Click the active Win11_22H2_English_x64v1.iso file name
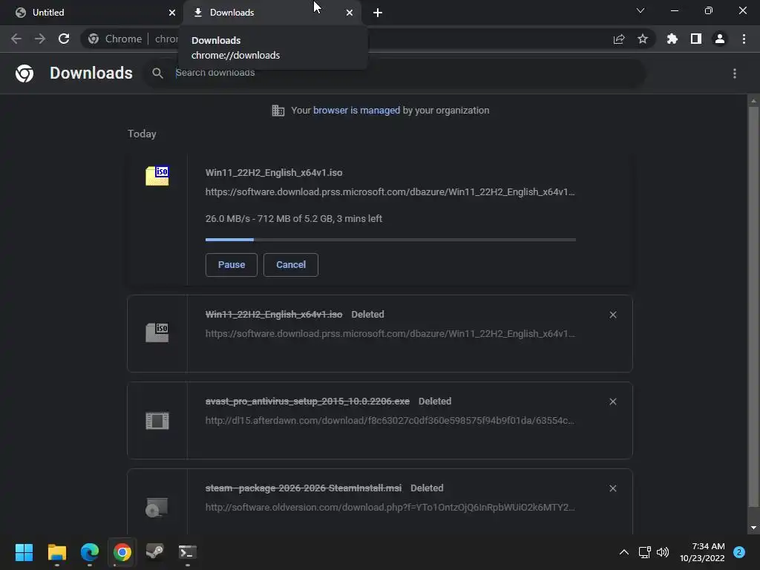 pos(274,172)
